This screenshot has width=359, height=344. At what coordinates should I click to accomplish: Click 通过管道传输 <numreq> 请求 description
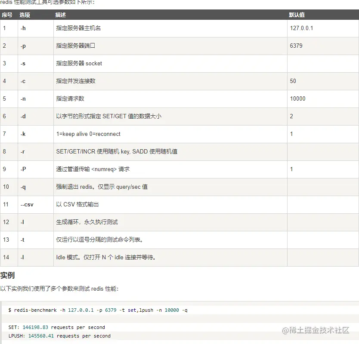tap(93, 169)
